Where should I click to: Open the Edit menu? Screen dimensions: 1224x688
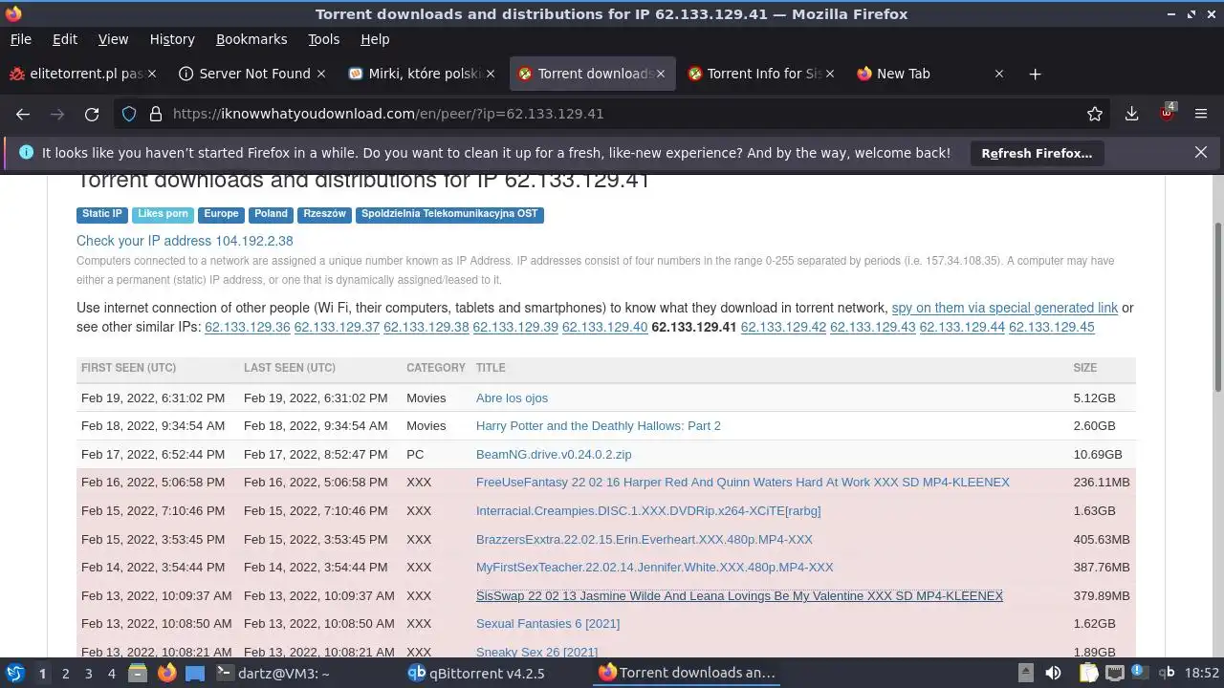click(x=65, y=39)
